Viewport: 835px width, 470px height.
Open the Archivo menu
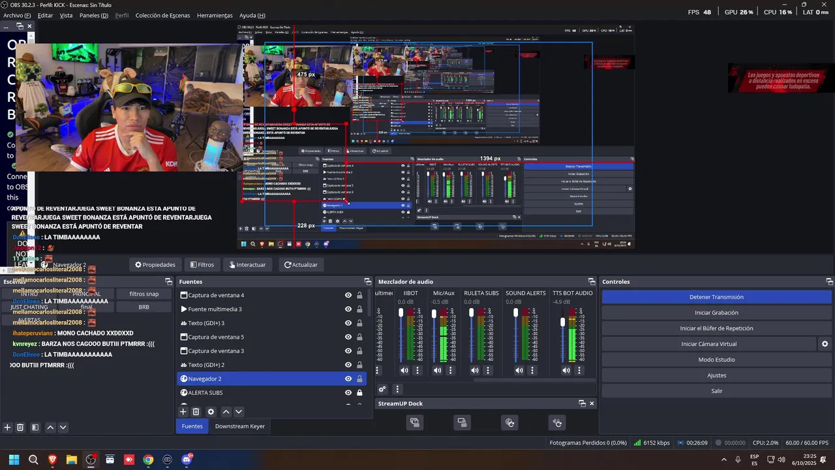click(x=17, y=15)
